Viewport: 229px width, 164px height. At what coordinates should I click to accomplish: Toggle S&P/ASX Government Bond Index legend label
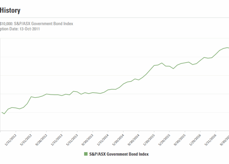click(x=119, y=154)
